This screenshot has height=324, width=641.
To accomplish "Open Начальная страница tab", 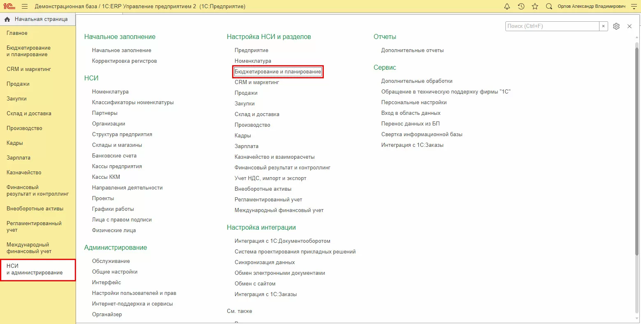I will click(38, 19).
